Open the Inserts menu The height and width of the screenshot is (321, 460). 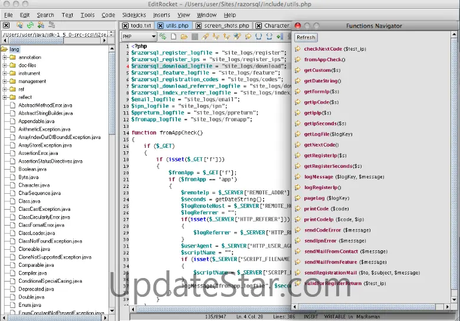162,15
